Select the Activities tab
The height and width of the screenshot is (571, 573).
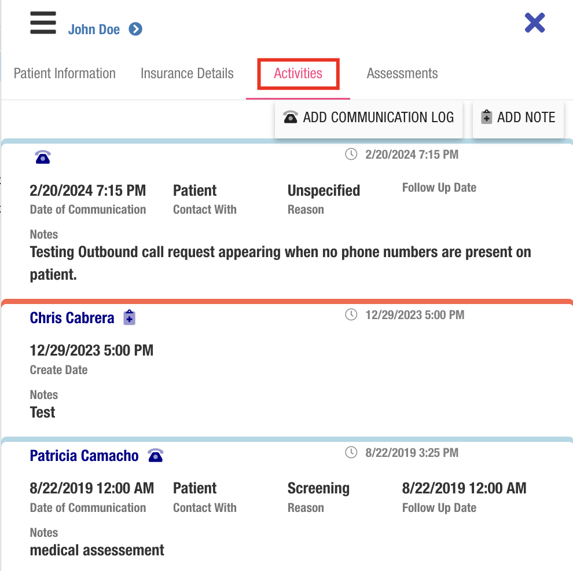(x=298, y=74)
